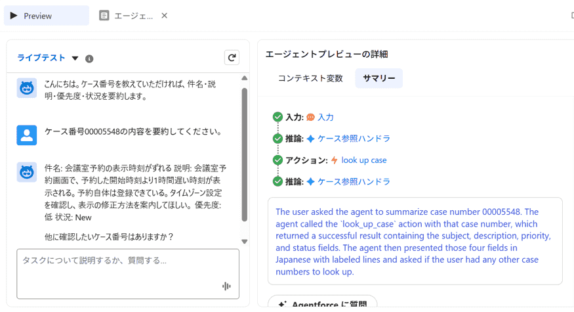Click the lightning bolt icon beside look up case
This screenshot has width=574, height=312.
coord(334,160)
